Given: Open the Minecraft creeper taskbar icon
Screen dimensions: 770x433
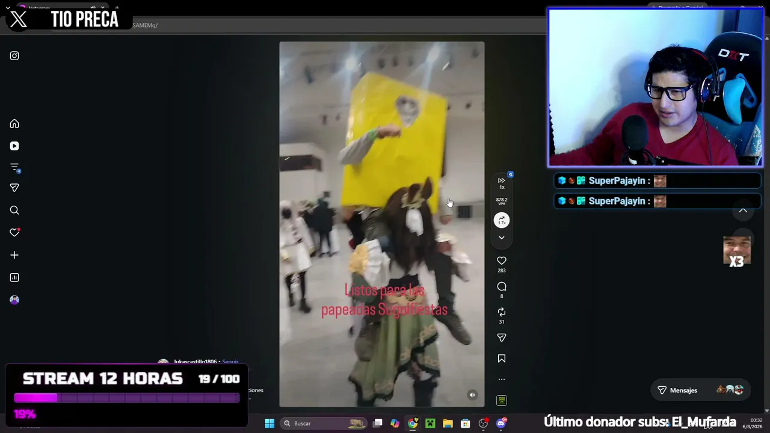Looking at the screenshot, I should pos(430,423).
